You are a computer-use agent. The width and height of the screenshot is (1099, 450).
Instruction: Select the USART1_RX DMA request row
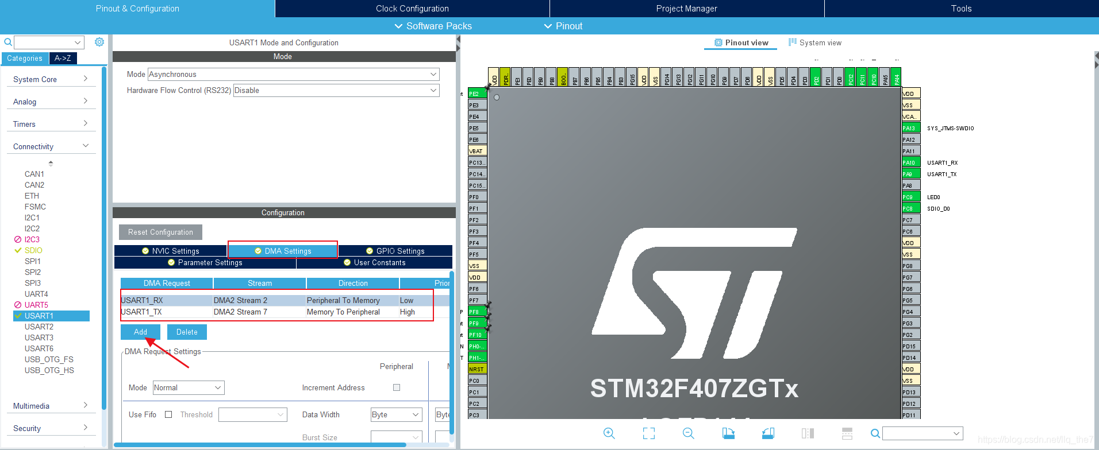285,300
